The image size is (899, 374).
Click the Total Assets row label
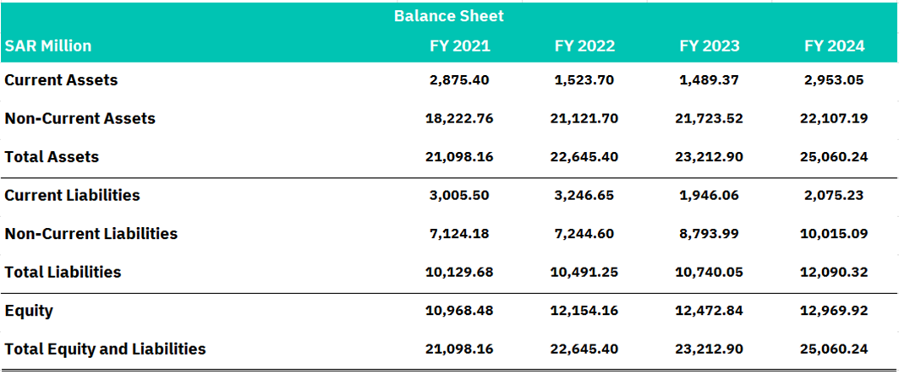coord(52,157)
